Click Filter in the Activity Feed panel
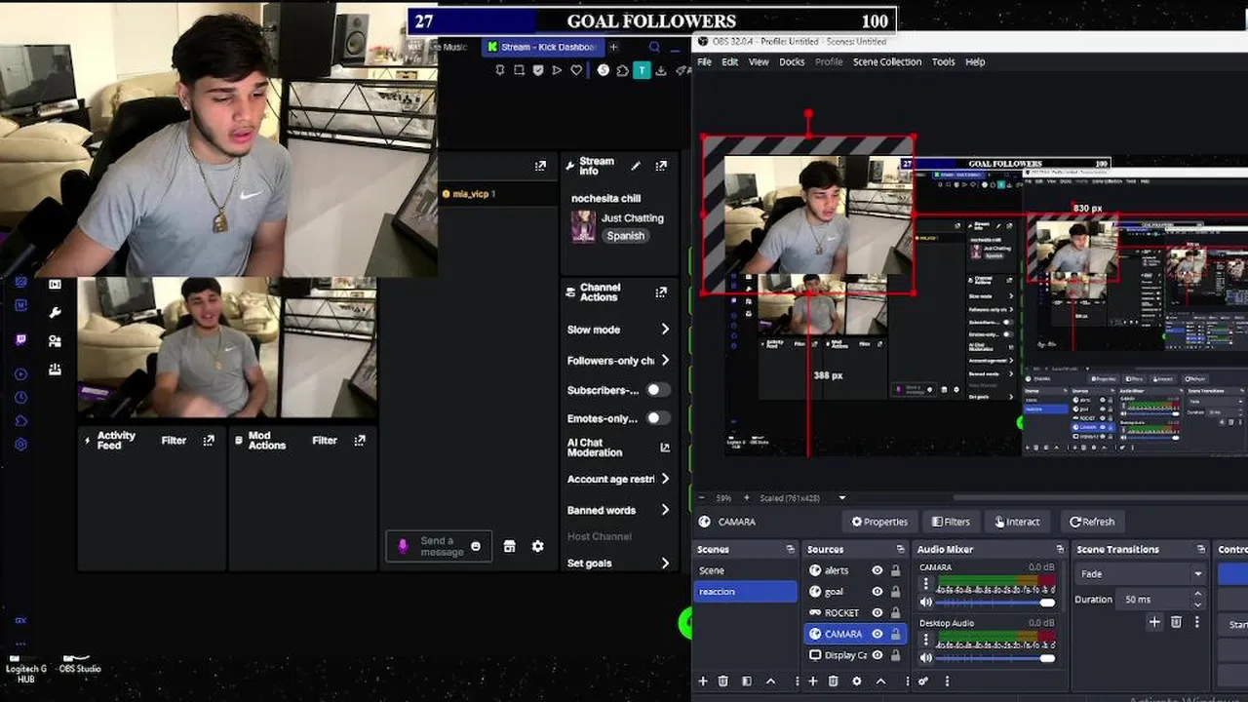The width and height of the screenshot is (1248, 702). coord(174,441)
